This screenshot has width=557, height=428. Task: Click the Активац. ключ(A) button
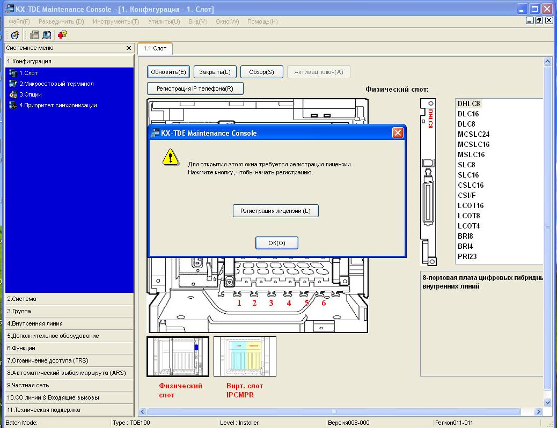(x=318, y=72)
